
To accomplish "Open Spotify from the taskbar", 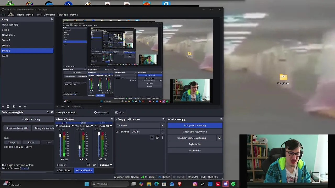I will (233, 184).
